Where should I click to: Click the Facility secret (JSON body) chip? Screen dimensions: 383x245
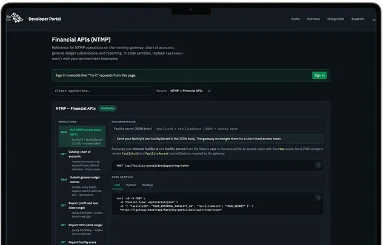pos(133,129)
